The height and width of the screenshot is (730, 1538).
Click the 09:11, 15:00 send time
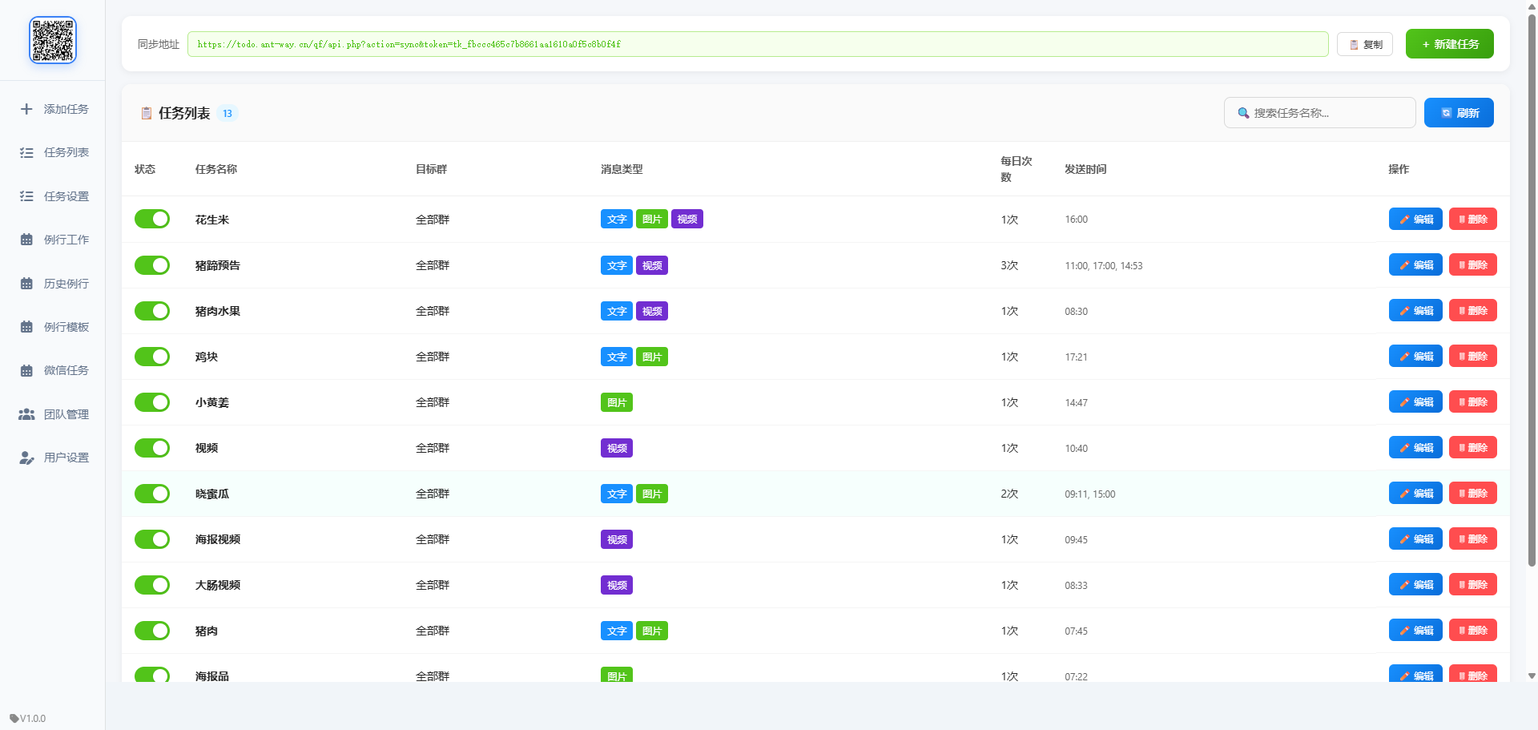pyautogui.click(x=1090, y=494)
